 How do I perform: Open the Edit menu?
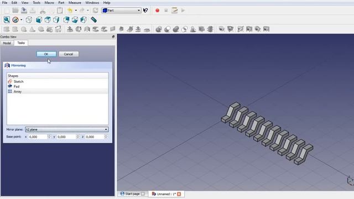(x=14, y=3)
